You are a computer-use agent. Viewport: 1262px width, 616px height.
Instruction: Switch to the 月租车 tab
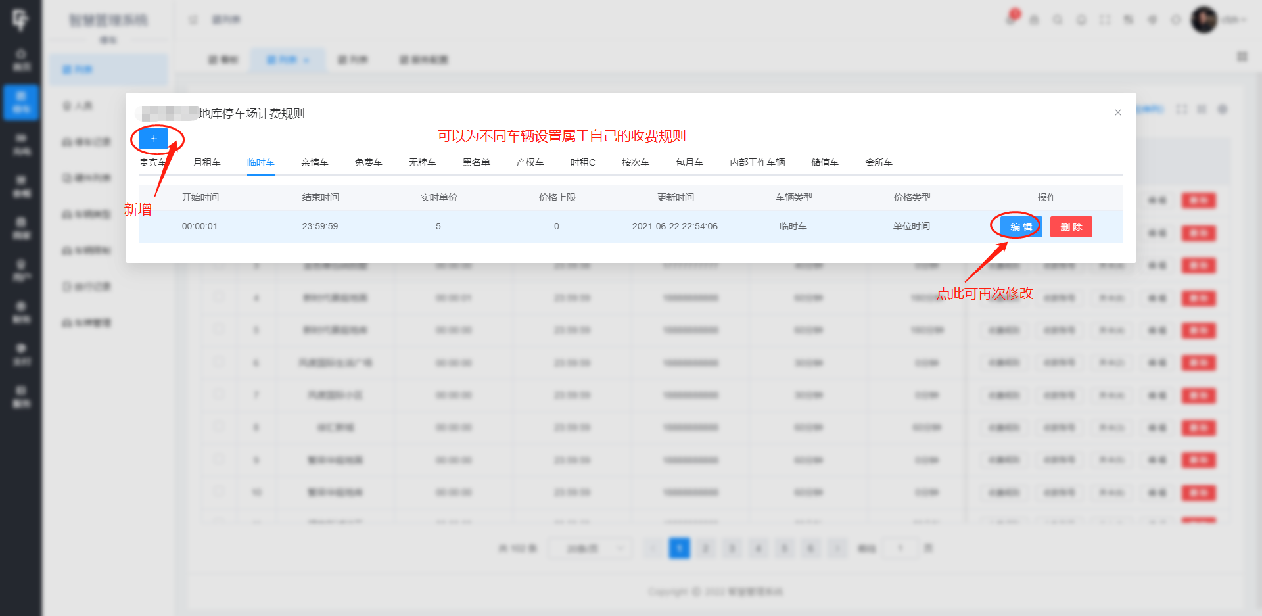pyautogui.click(x=206, y=162)
